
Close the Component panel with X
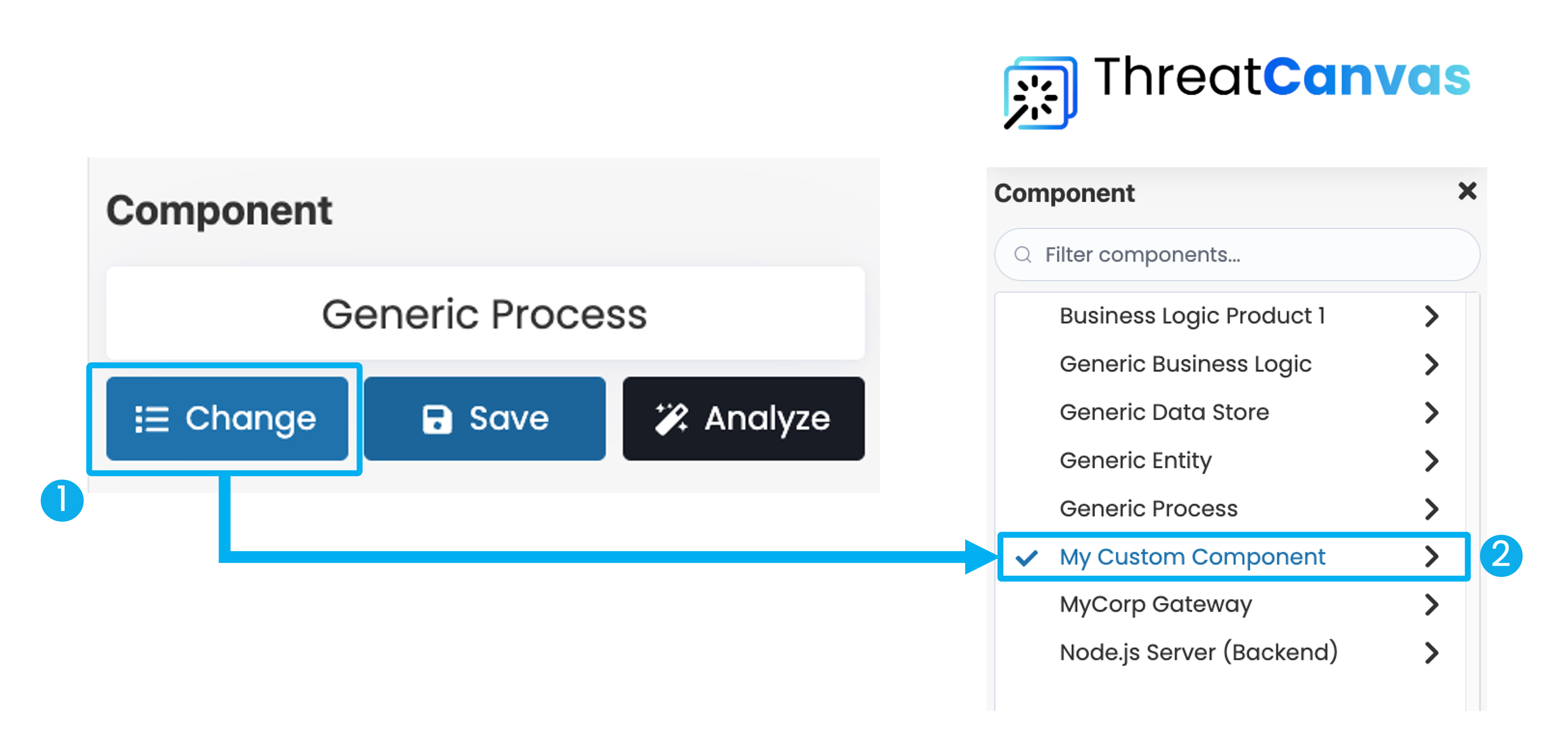click(1467, 191)
